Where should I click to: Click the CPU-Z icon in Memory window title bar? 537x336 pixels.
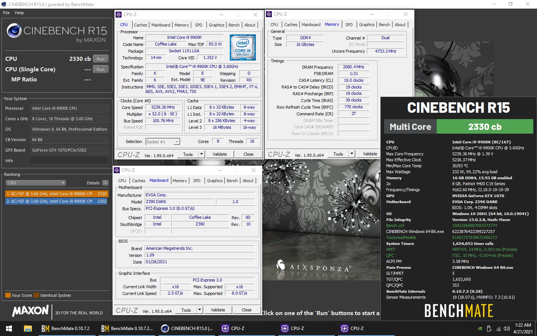(269, 14)
